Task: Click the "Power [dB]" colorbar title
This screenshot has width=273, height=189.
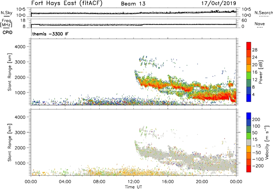Action: coord(261,72)
